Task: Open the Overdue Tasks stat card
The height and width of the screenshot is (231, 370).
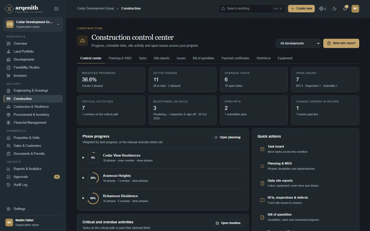Action: click(254, 80)
